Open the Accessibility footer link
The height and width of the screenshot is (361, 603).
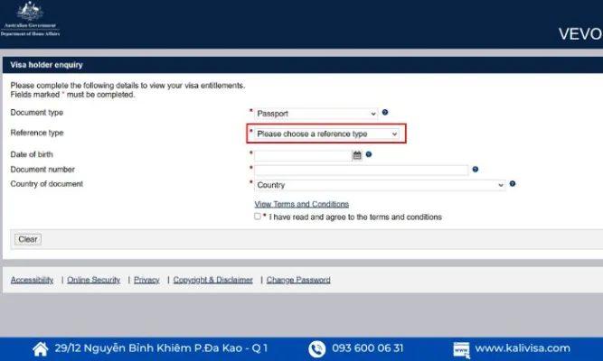(x=32, y=280)
